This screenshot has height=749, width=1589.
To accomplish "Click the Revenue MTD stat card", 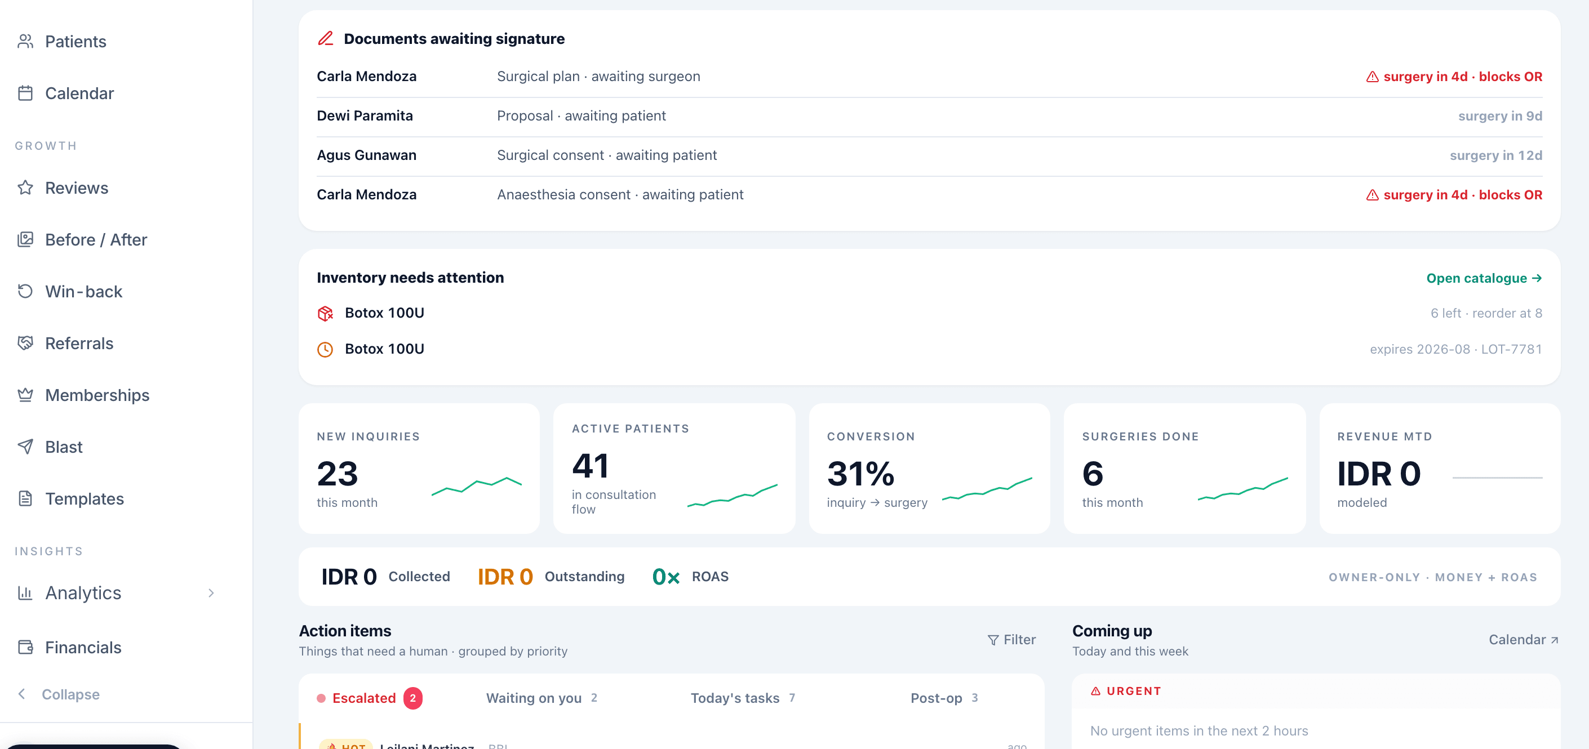I will coord(1440,469).
